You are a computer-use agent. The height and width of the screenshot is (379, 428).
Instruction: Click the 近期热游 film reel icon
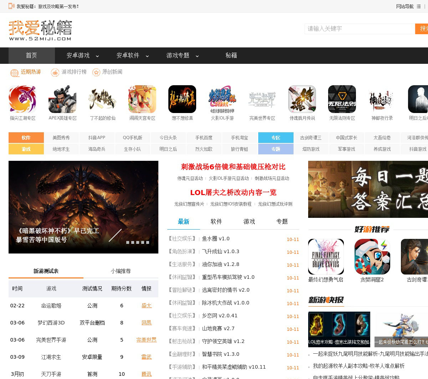pos(14,73)
